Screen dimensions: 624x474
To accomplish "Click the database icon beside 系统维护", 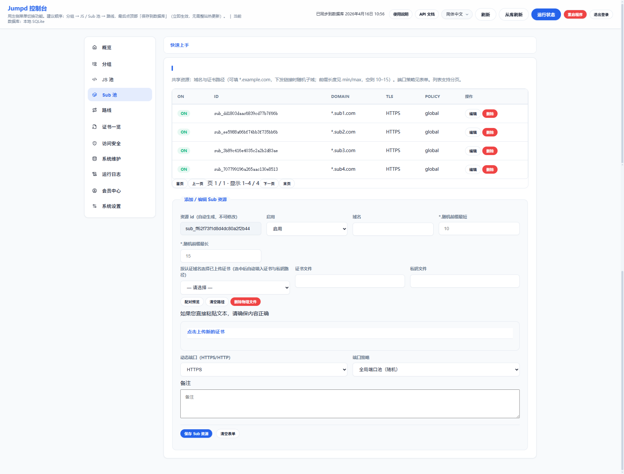I will tap(94, 159).
